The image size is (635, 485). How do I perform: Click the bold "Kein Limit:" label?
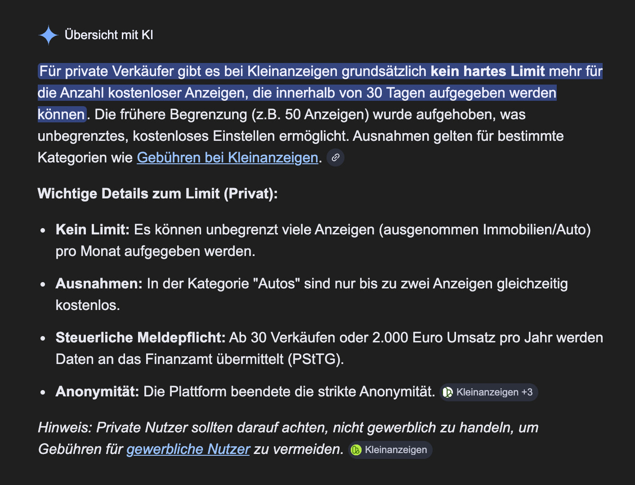93,229
